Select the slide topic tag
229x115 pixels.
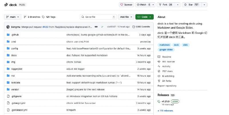click(x=185, y=45)
